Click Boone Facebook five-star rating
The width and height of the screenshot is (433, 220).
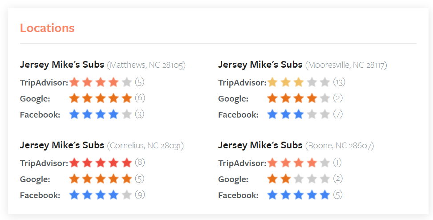tap(299, 195)
